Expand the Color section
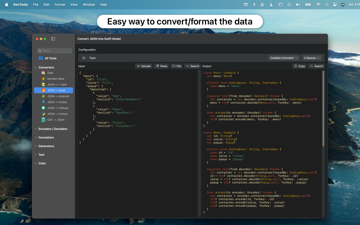The height and width of the screenshot is (225, 360). [x=35, y=163]
